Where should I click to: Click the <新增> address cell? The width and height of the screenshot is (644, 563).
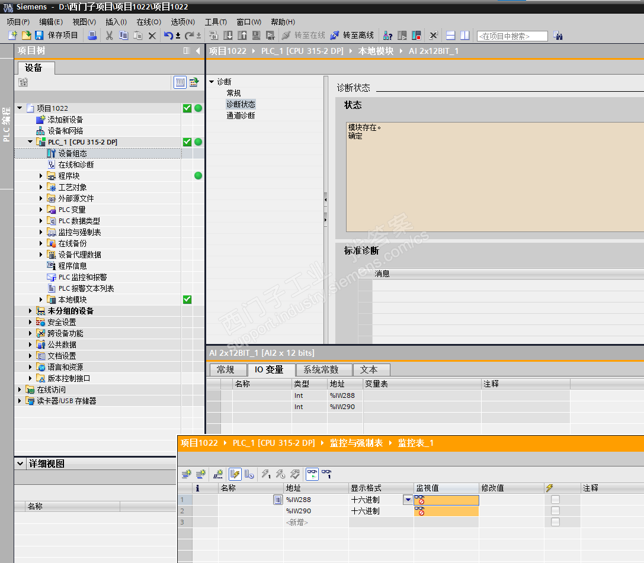click(x=316, y=522)
